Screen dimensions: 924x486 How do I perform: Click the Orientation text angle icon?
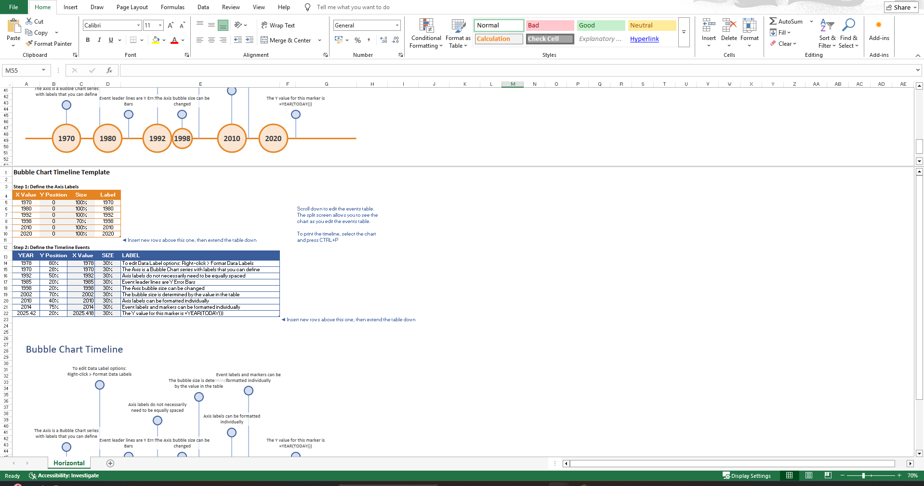point(238,25)
